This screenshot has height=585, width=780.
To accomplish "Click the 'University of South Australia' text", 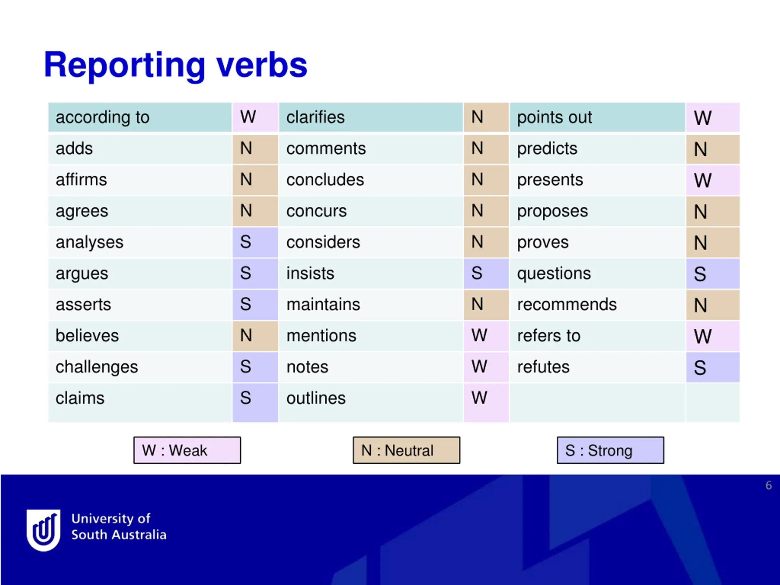I will (x=119, y=527).
